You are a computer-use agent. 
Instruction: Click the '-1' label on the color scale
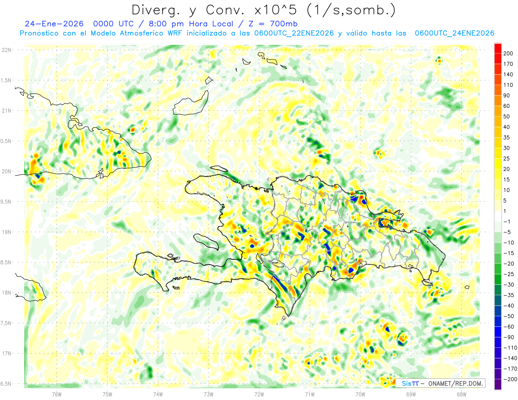(508, 221)
